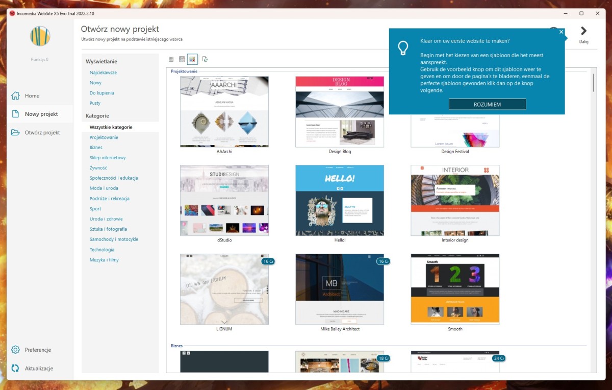
Task: Select the large colored thumbnails view
Action: [192, 59]
